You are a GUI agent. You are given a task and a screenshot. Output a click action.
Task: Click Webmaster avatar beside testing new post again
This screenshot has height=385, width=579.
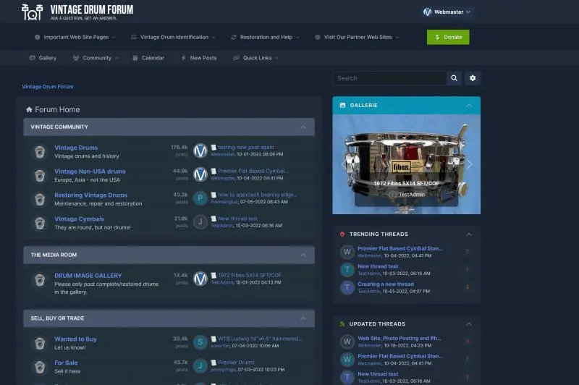point(200,151)
